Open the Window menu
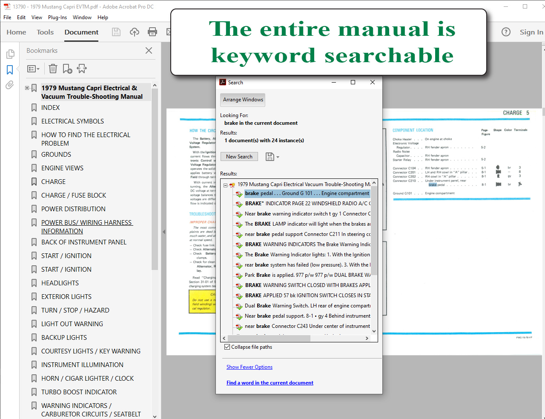Image resolution: width=545 pixels, height=419 pixels. (x=82, y=17)
